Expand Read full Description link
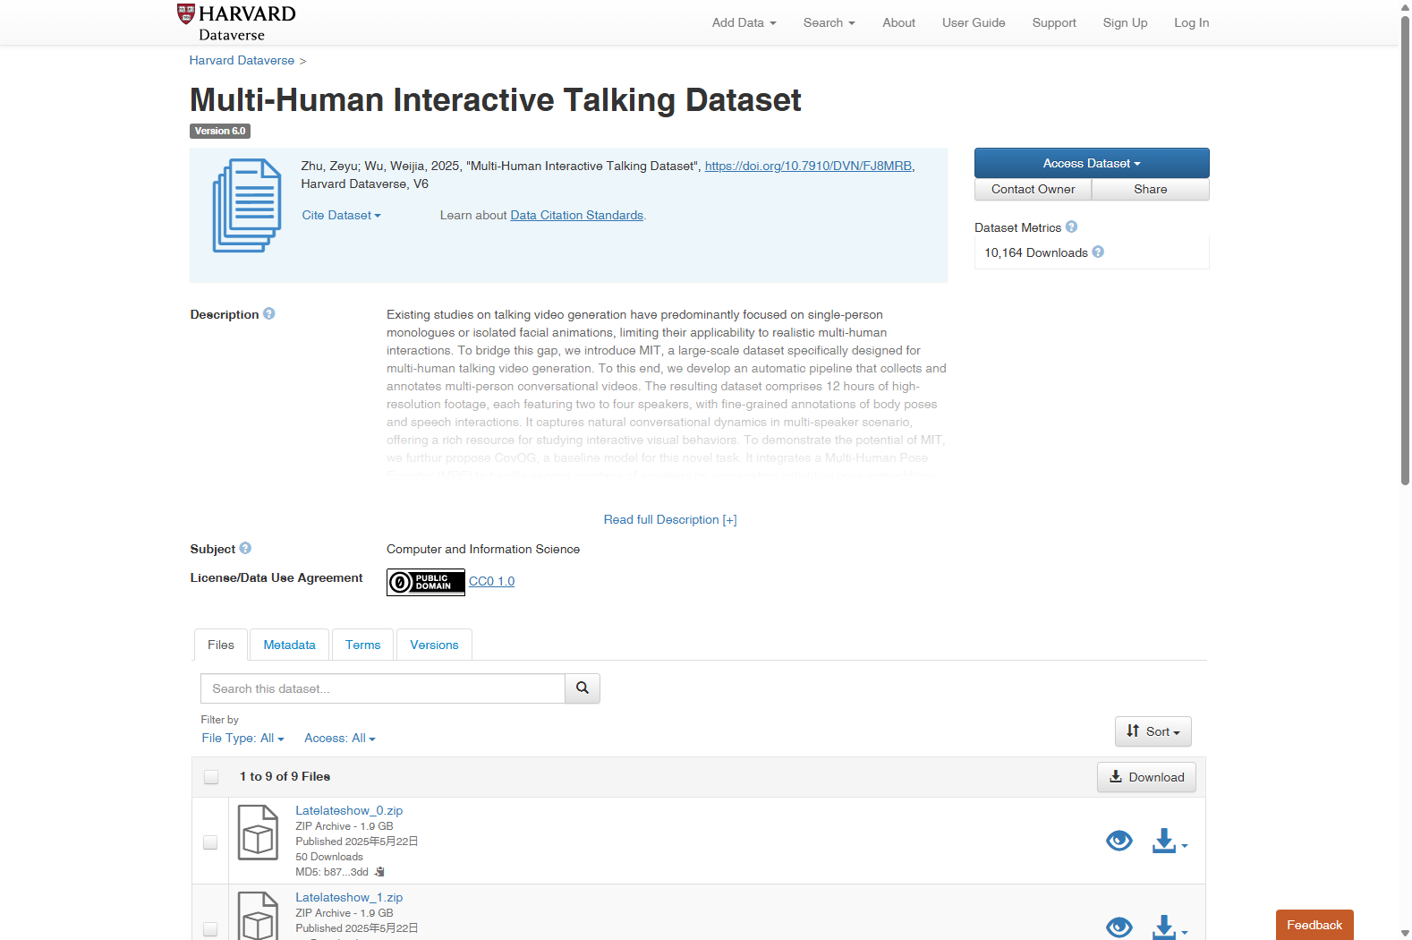 point(670,520)
